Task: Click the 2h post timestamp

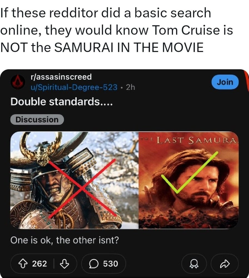Action: point(131,87)
